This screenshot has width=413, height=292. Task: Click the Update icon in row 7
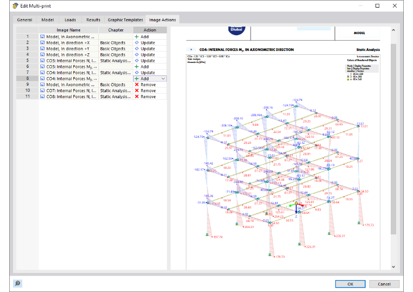137,73
